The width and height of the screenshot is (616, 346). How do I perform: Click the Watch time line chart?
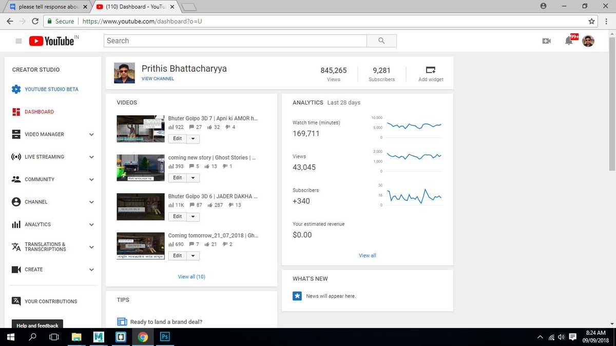coord(415,126)
